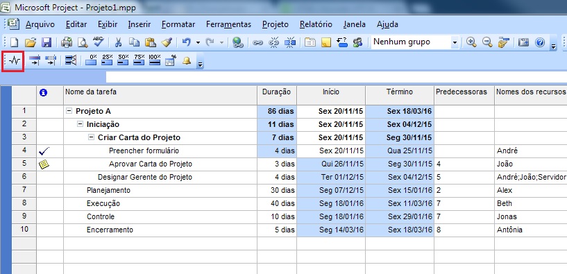This screenshot has width=567, height=274.
Task: Update selected tasks as scheduled
Action: click(x=34, y=61)
